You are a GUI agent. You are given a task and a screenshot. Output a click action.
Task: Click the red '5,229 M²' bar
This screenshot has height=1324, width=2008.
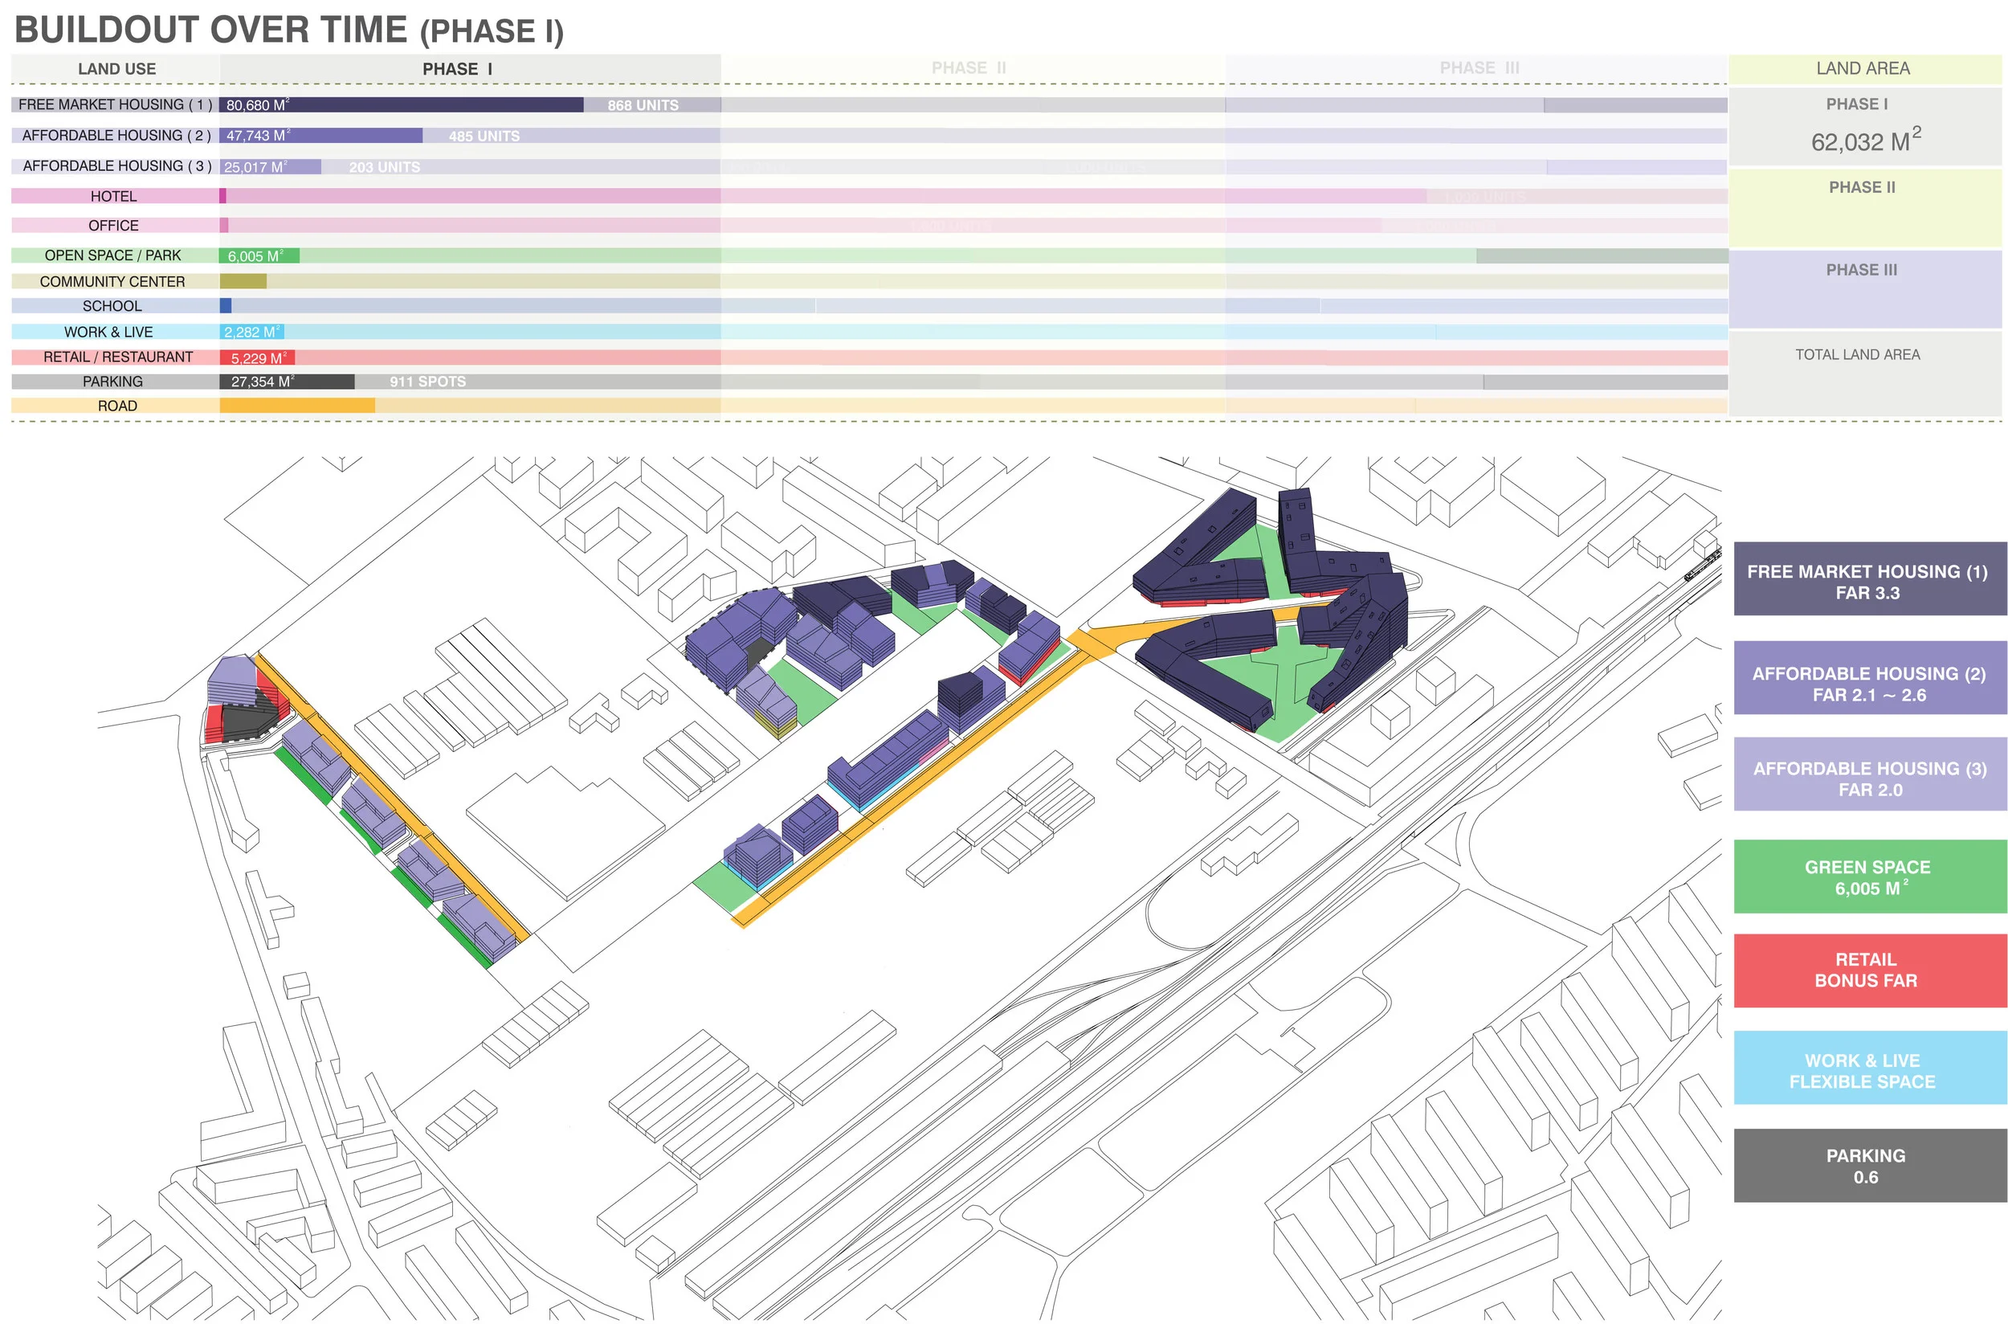258,358
